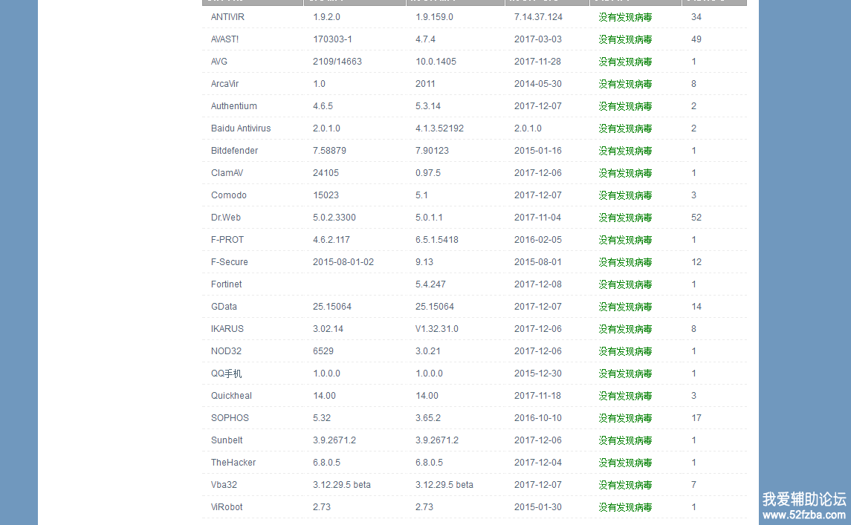The image size is (851, 525).
Task: Click the Baidu Antivirus entry
Action: click(241, 128)
